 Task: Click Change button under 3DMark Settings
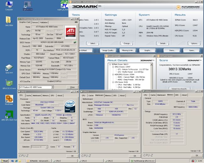point(127,44)
